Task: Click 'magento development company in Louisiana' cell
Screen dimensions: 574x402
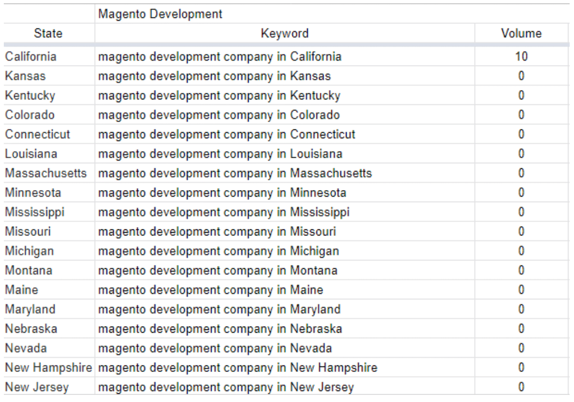Action: (284, 153)
